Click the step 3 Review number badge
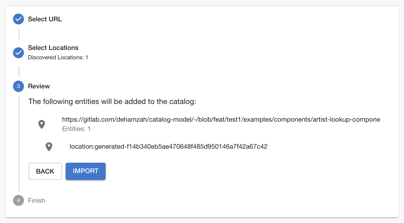Viewport: 404px width, 223px height. coord(18,86)
